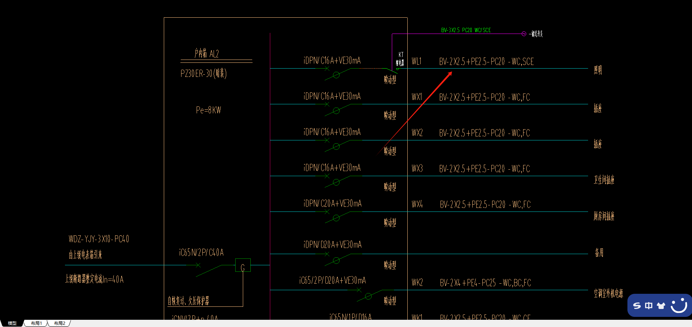Select the magenta circle symbol ending the BV-3X2.5 line
Screen dimensions: 692x327
tap(524, 34)
